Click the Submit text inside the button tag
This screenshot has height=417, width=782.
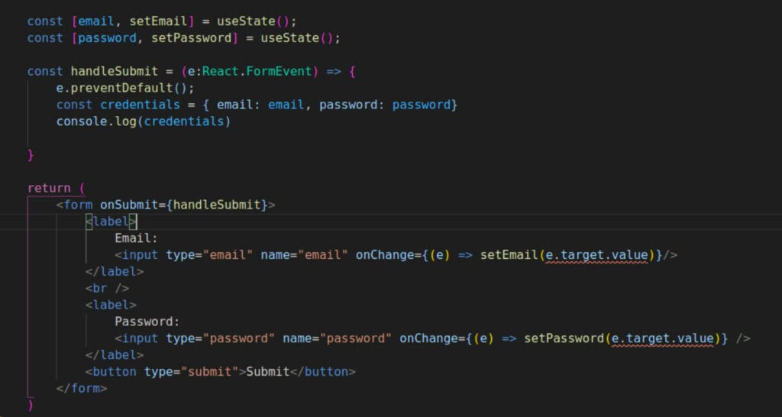[x=267, y=372]
